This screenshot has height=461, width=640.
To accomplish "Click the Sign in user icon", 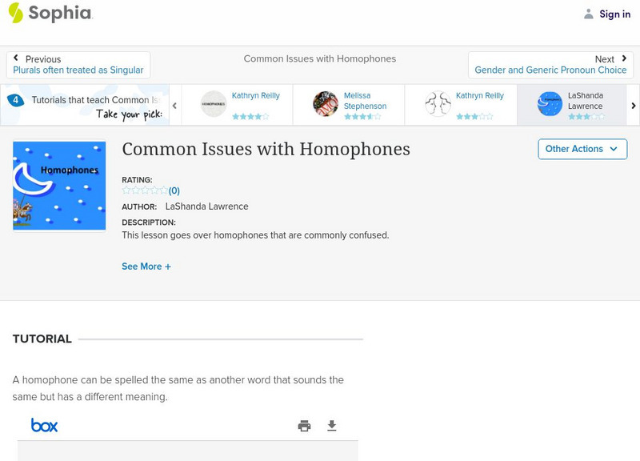I will pos(589,14).
